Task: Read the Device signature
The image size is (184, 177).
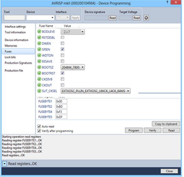Action: coord(113,18)
